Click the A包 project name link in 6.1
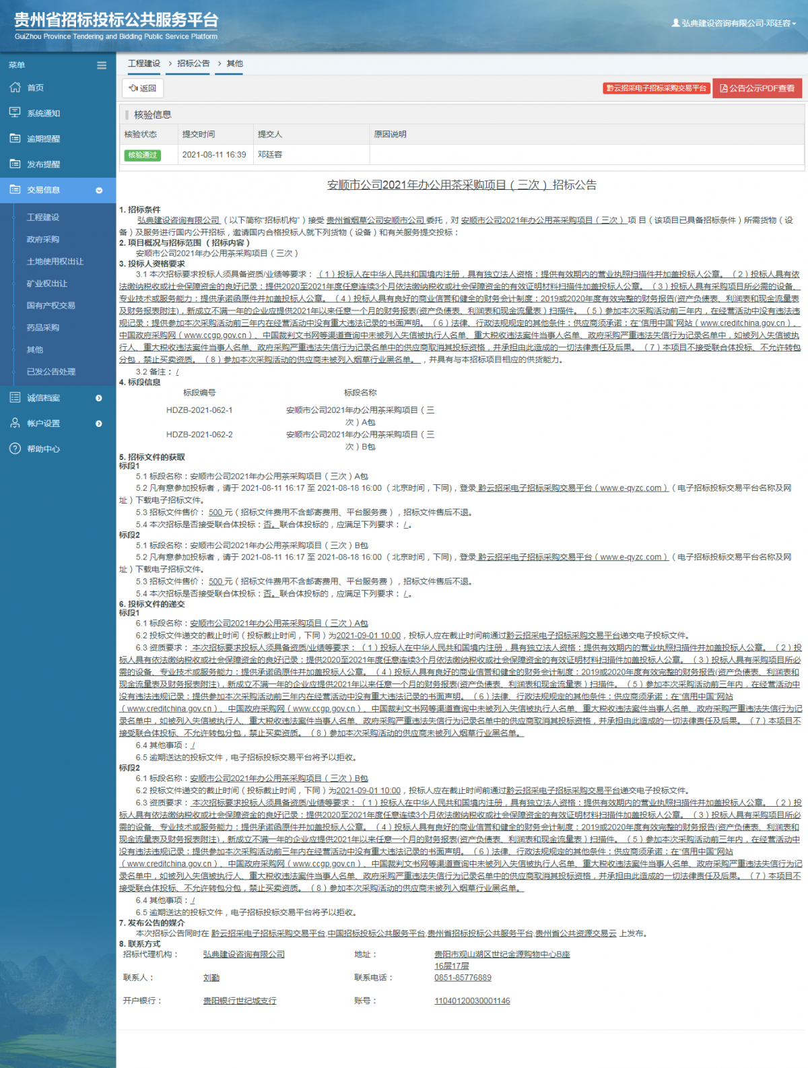The width and height of the screenshot is (808, 1068). coord(279,624)
